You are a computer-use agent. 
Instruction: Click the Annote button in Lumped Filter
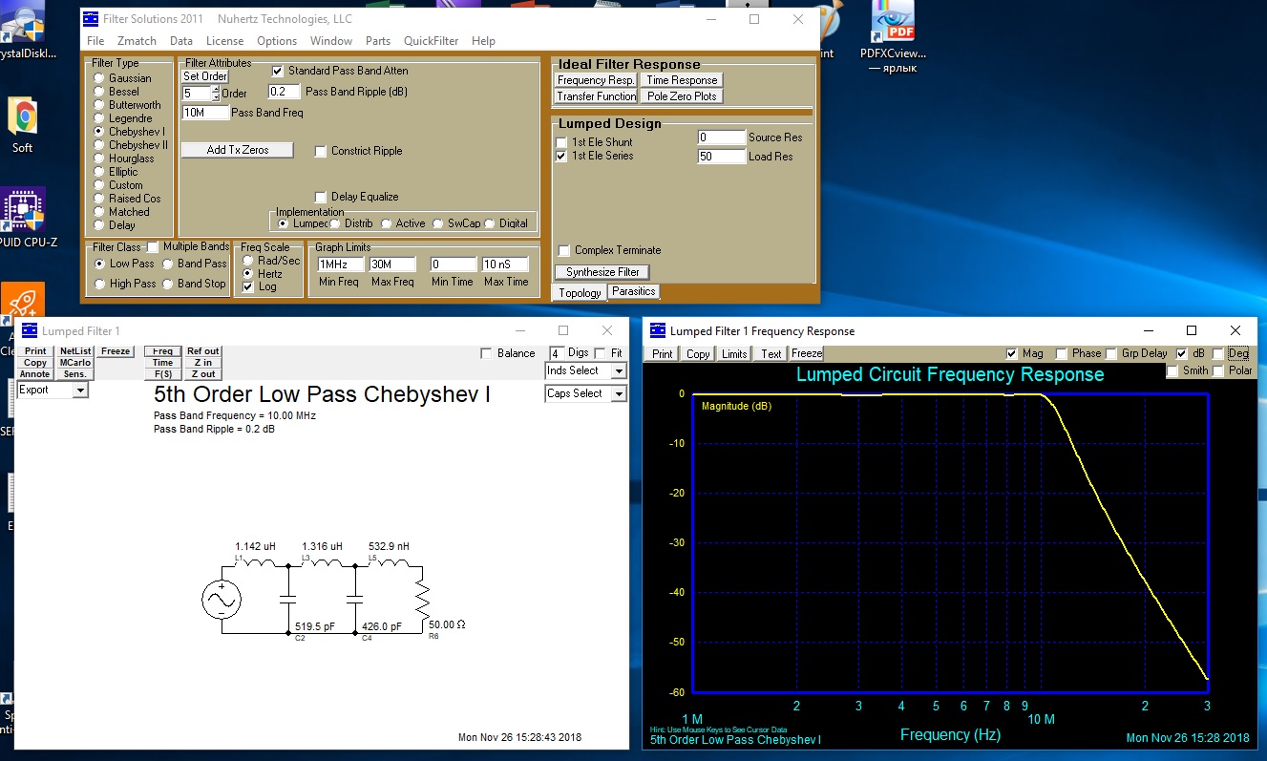tap(35, 374)
